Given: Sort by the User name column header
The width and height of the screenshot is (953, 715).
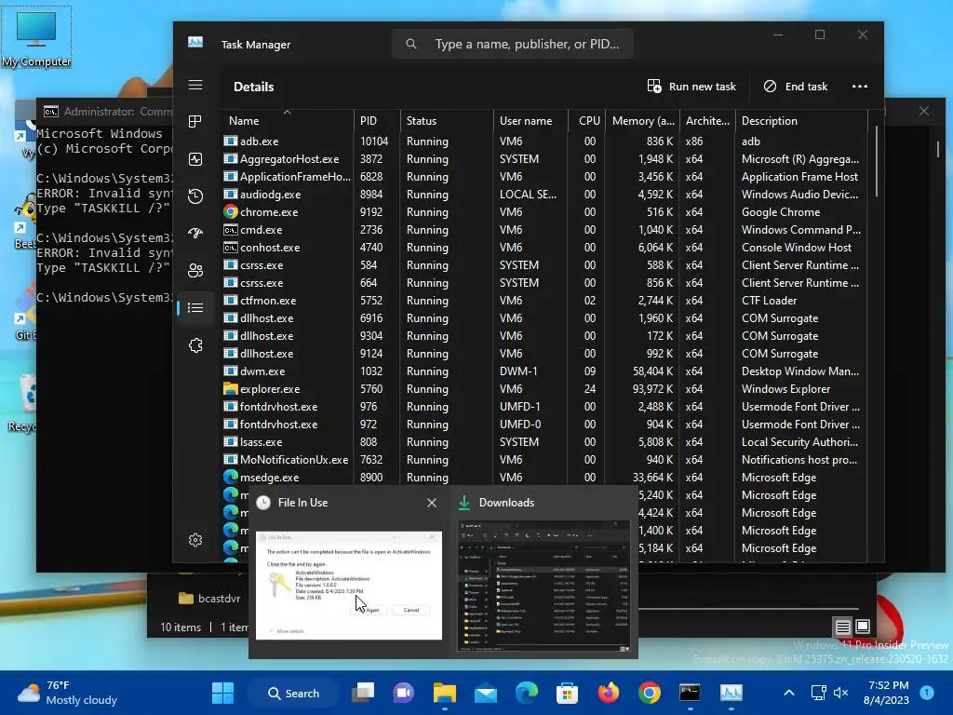Looking at the screenshot, I should [x=530, y=120].
